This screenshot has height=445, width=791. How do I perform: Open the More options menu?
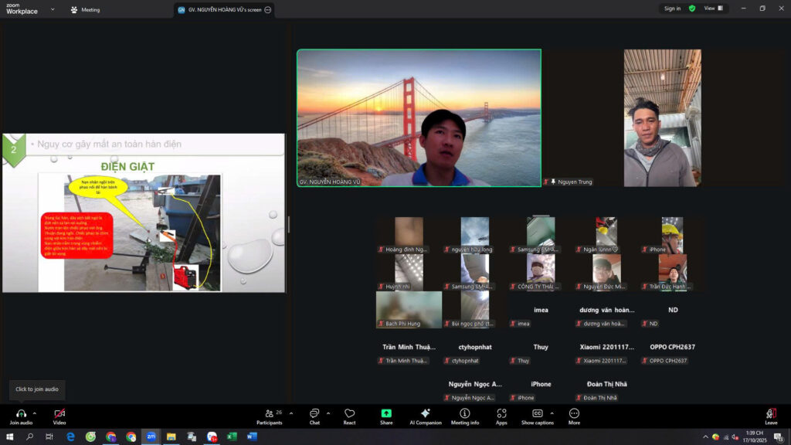pos(574,414)
